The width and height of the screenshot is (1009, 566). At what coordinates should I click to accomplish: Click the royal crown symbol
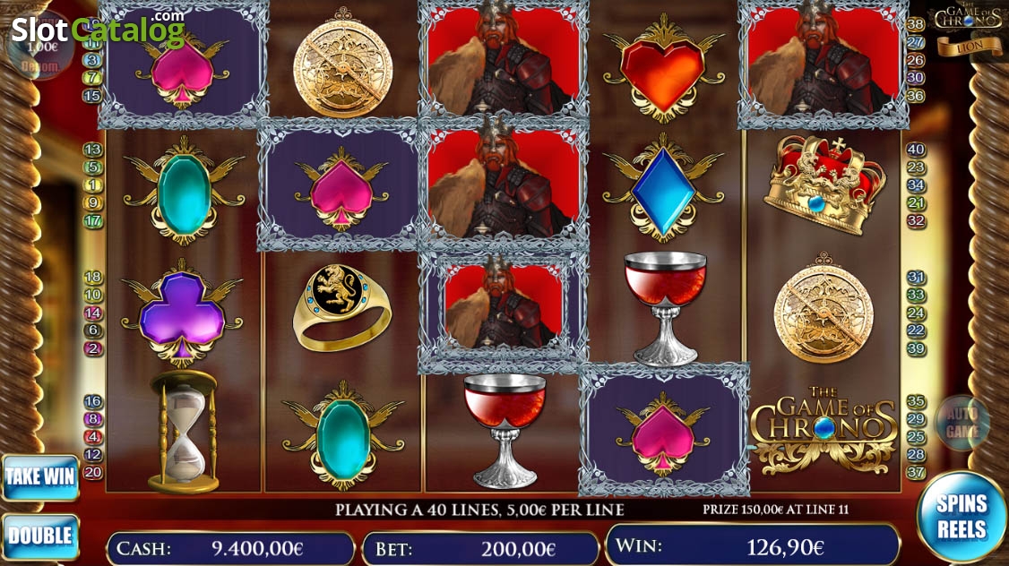(x=824, y=184)
